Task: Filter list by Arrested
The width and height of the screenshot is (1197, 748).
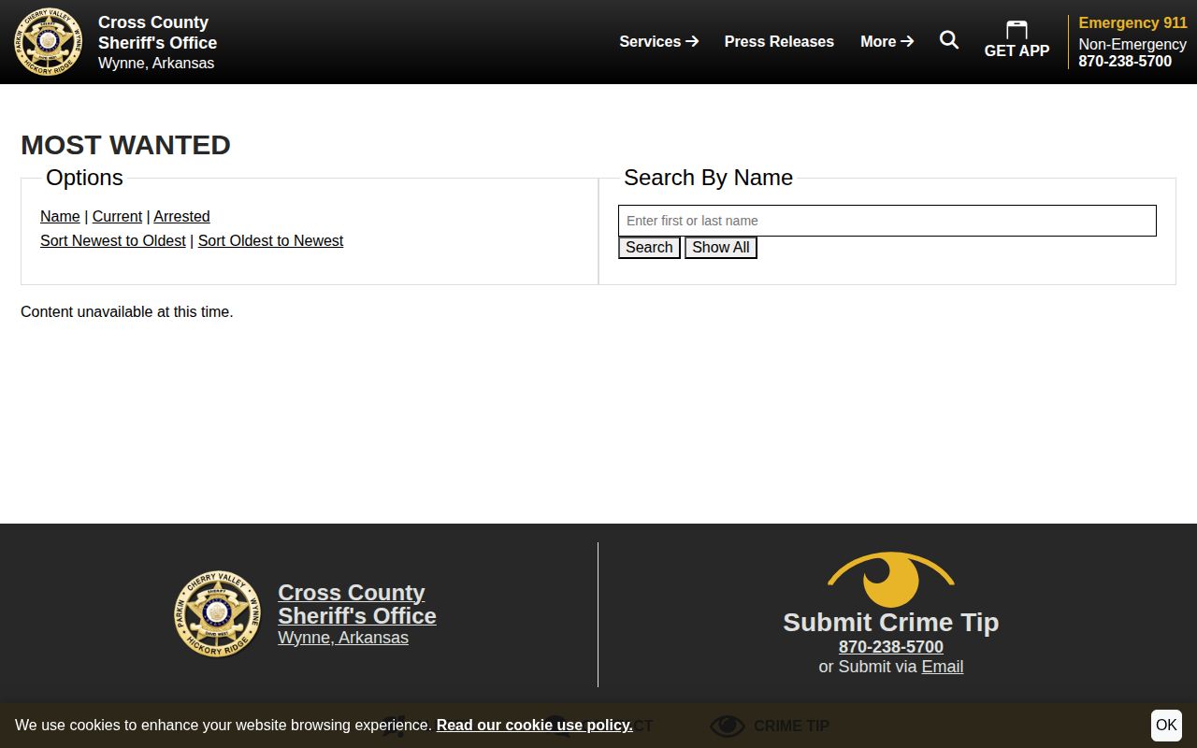Action: pos(181,216)
